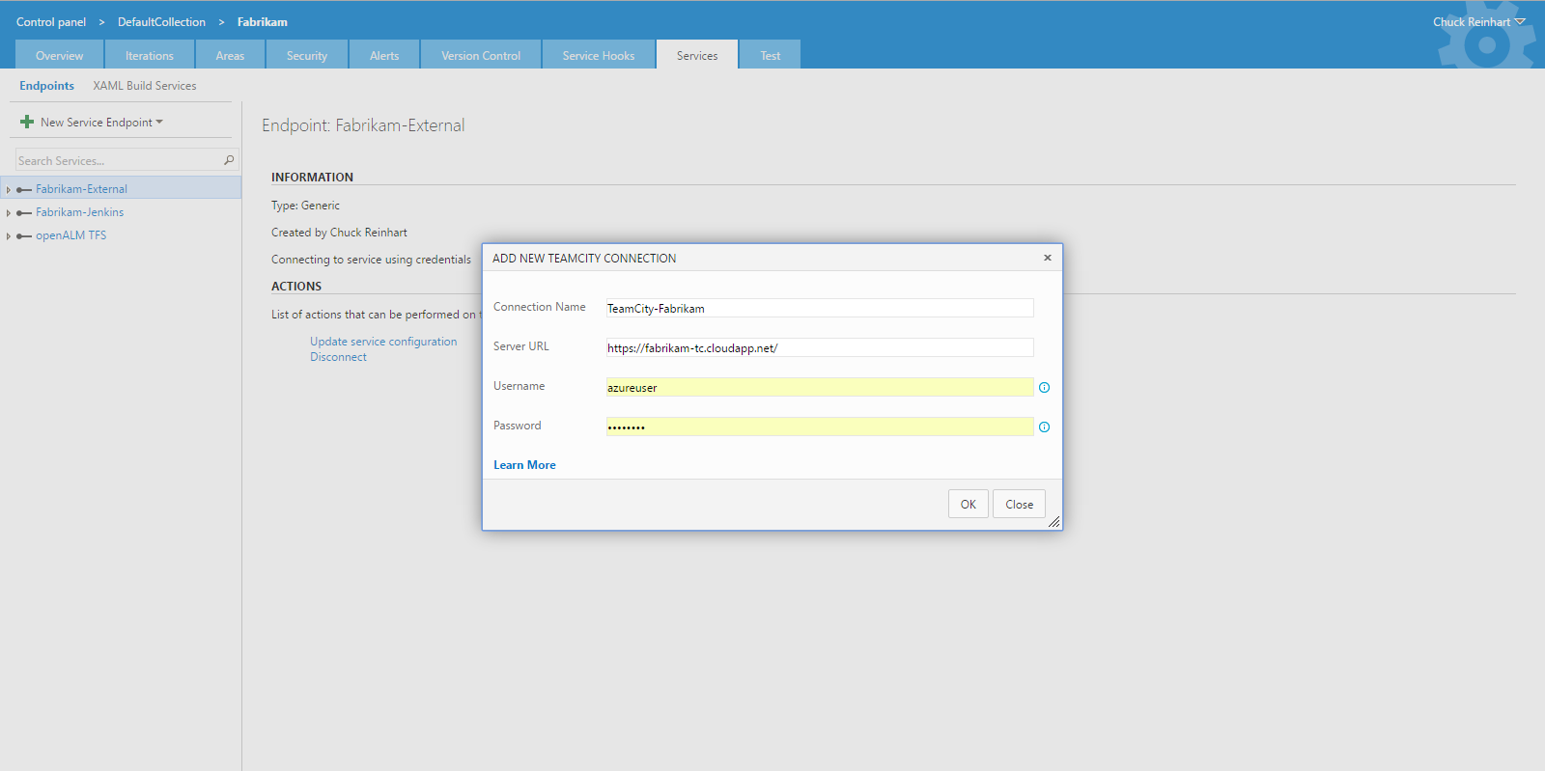This screenshot has height=771, width=1545.
Task: Select openALM TFS in the endpoint list
Action: pyautogui.click(x=71, y=235)
